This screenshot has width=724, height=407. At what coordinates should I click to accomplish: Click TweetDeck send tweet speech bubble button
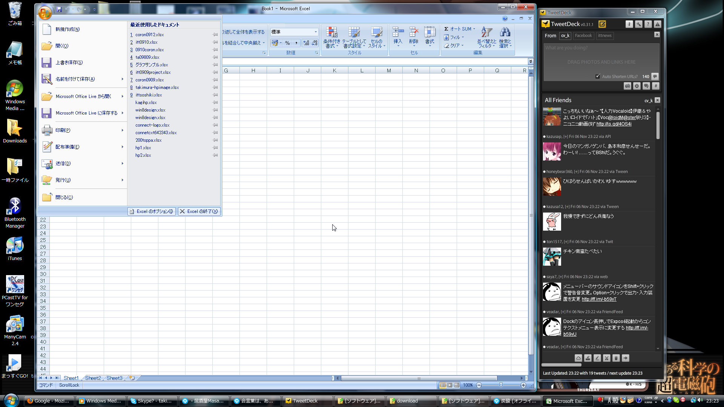(655, 76)
